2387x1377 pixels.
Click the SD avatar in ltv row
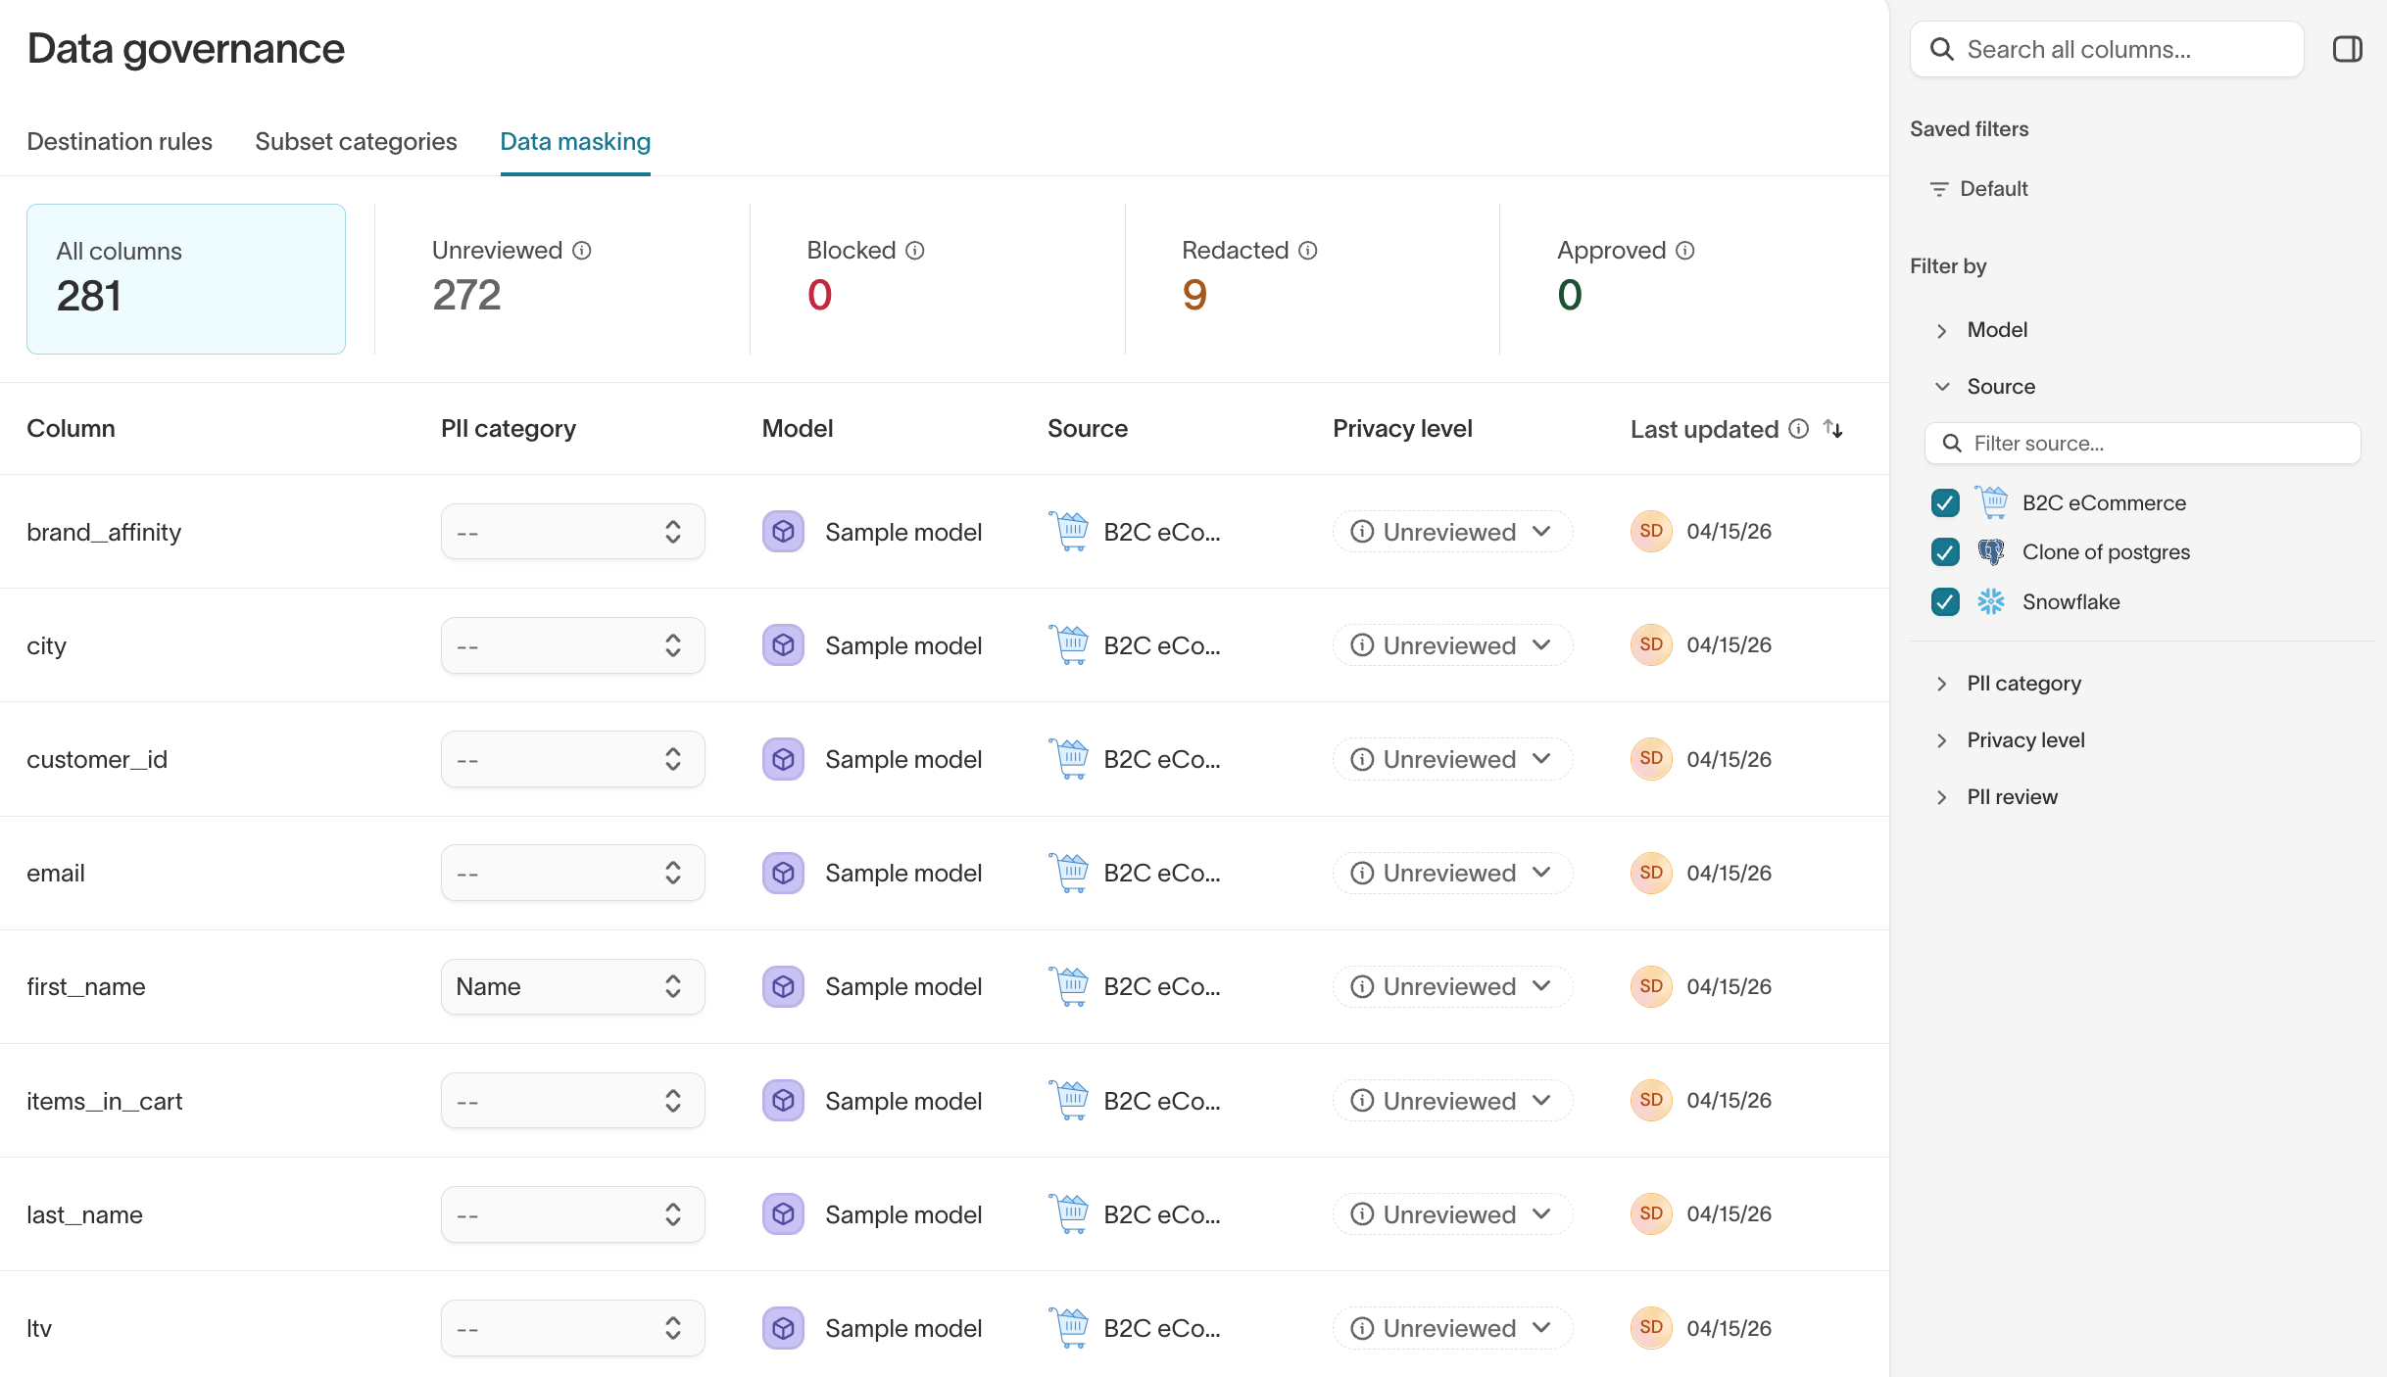coord(1651,1328)
